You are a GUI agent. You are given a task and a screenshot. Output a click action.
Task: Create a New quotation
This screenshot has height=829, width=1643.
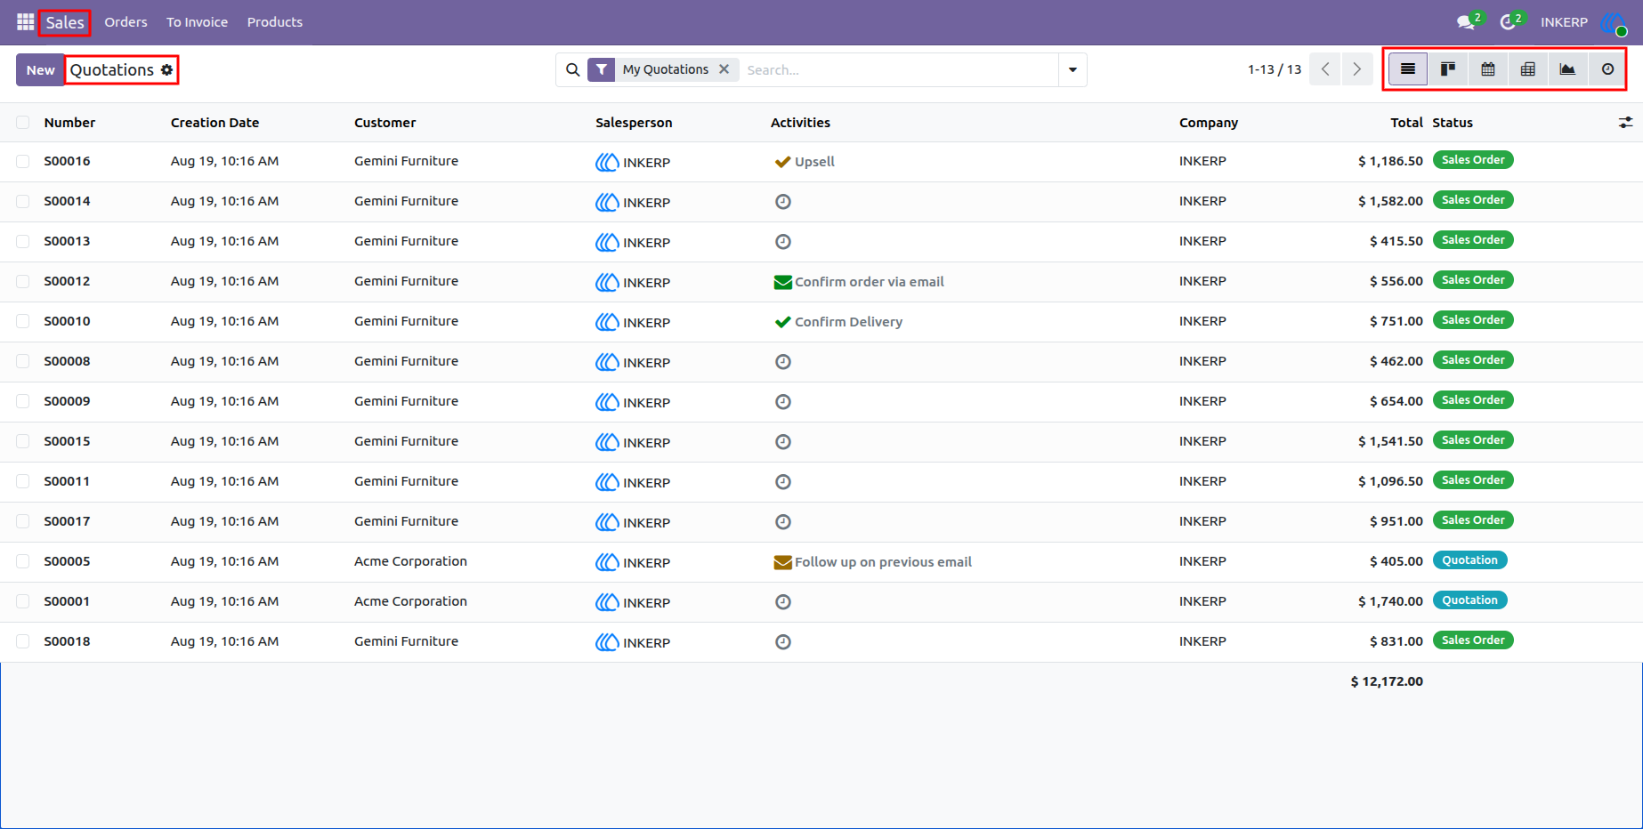(40, 69)
